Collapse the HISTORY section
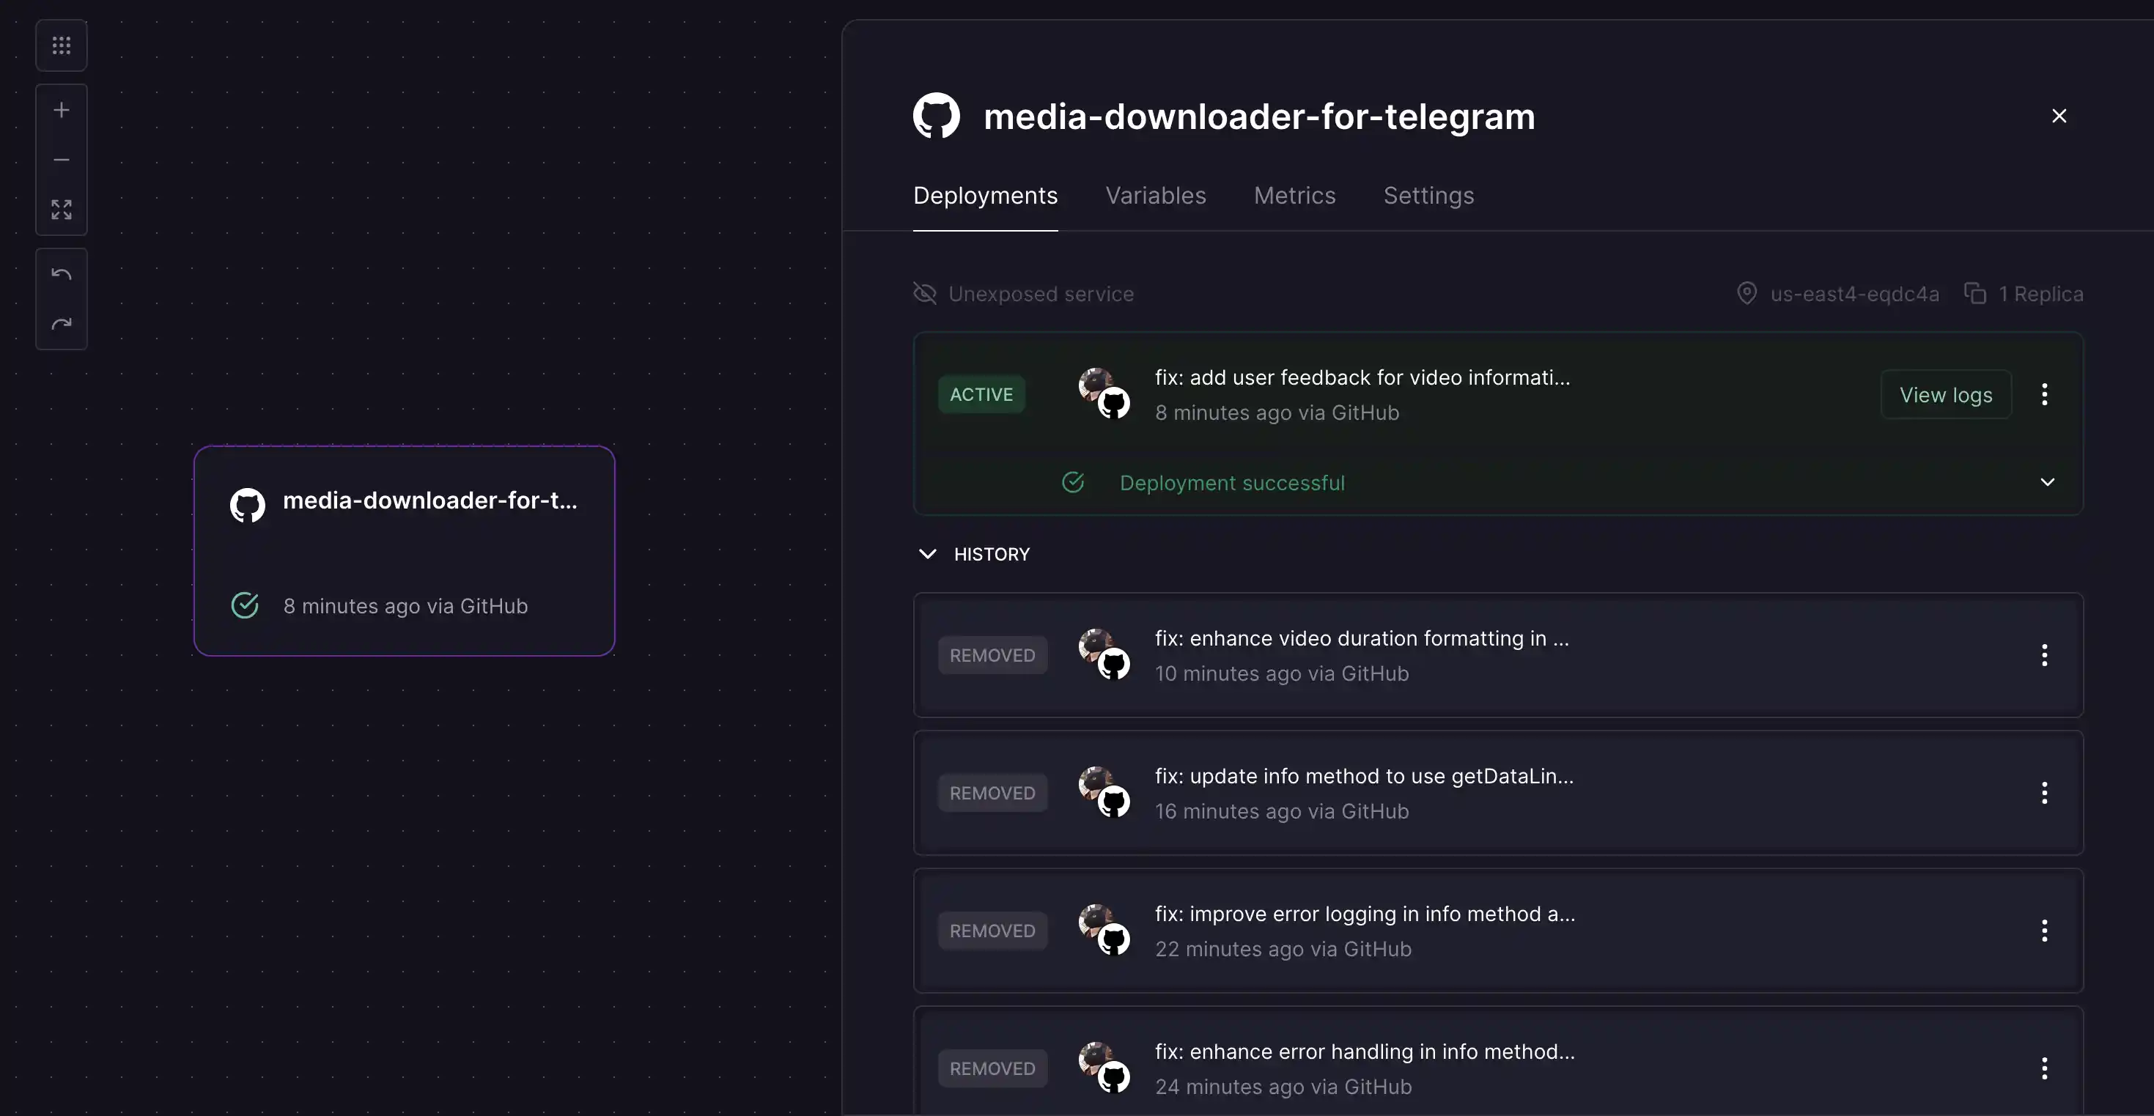Image resolution: width=2154 pixels, height=1116 pixels. [927, 553]
